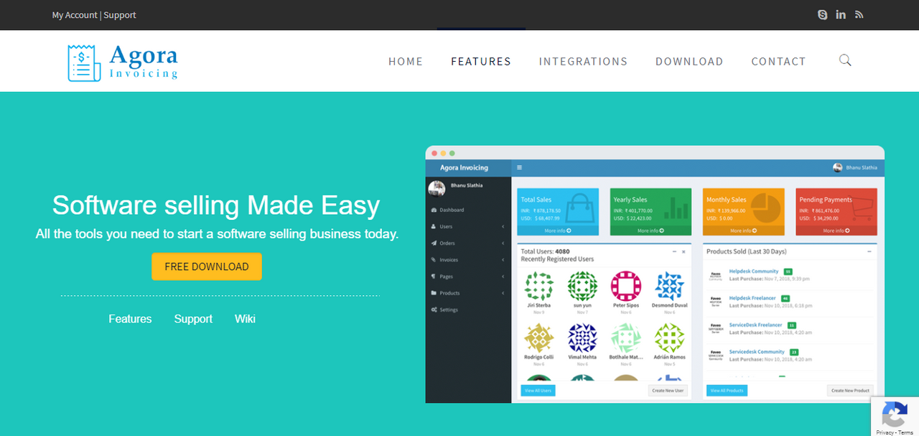Open the Helpdesk Community product link
Viewport: 919px width, 436px height.
[x=754, y=272]
